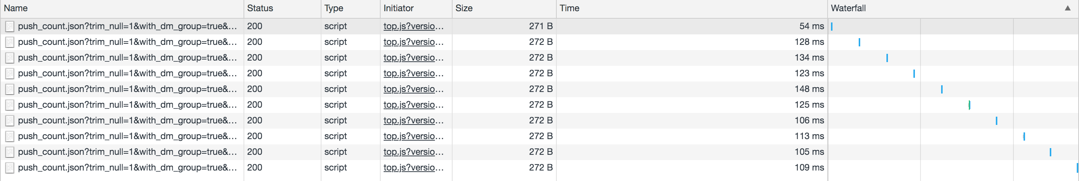The height and width of the screenshot is (181, 1079).
Task: Open top.js initiator link for 54 ms request
Action: [x=413, y=26]
